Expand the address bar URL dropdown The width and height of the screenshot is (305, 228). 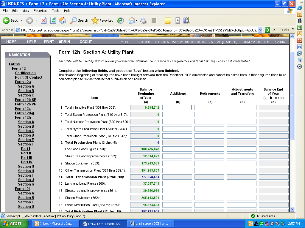[x=260, y=30]
